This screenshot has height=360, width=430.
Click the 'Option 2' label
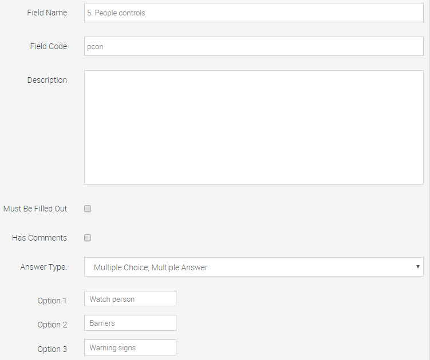click(x=52, y=325)
